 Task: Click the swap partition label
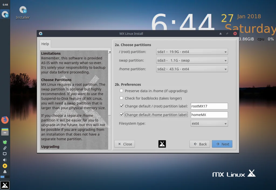click(131, 60)
